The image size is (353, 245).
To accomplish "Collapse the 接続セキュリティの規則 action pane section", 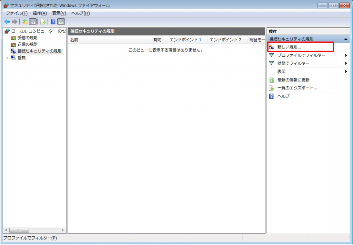I will coord(346,39).
